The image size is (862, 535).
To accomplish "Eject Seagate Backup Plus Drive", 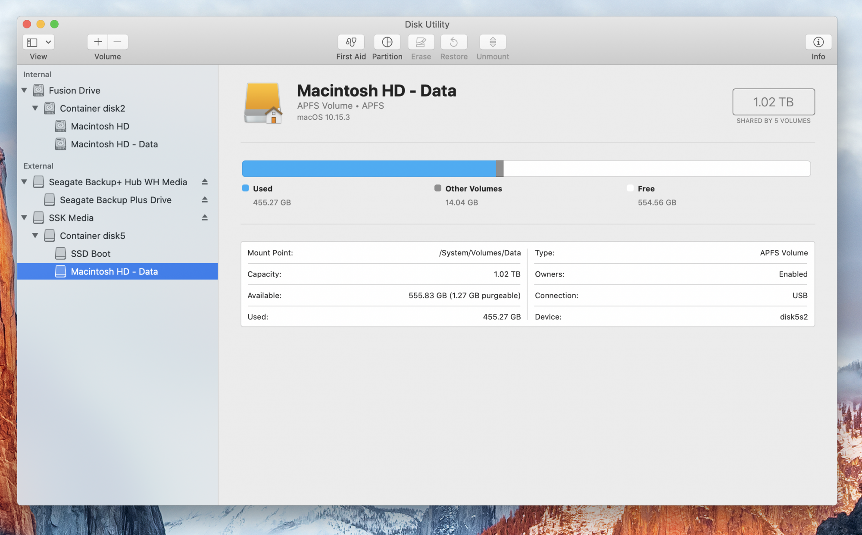I will (x=205, y=199).
